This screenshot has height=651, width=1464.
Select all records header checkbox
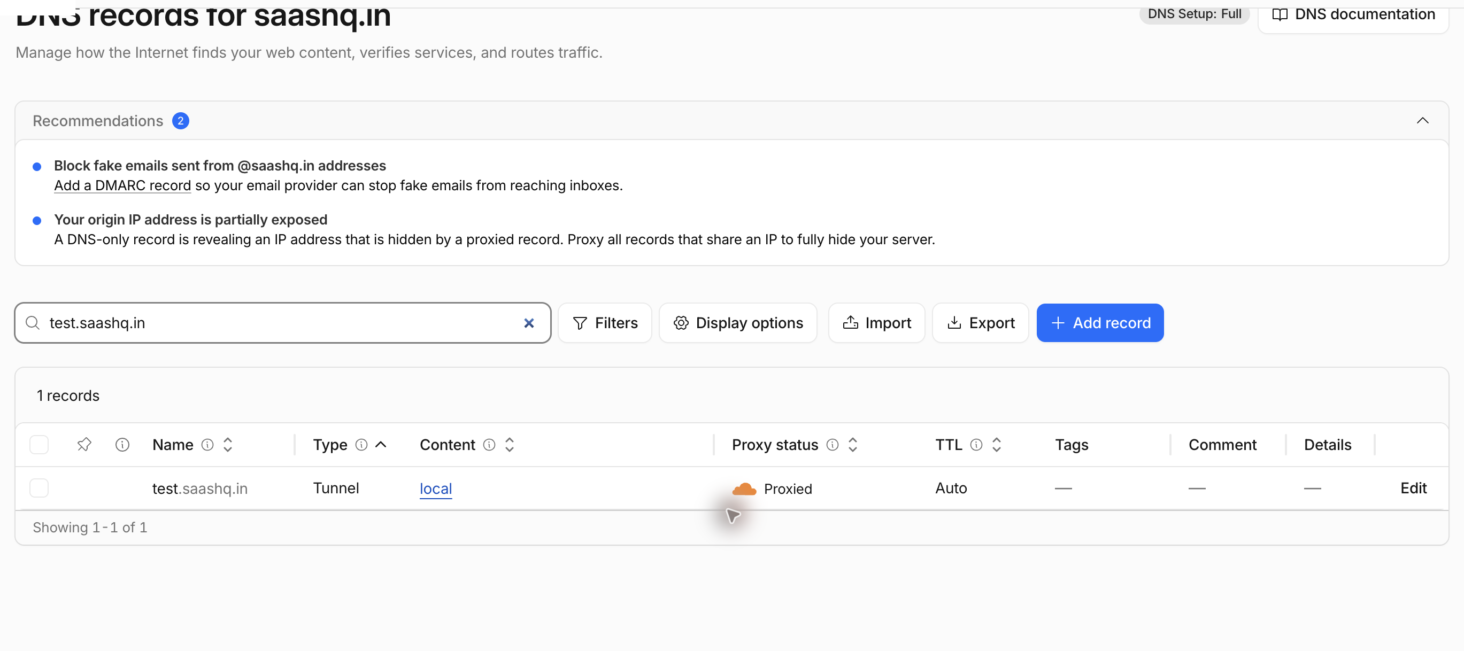point(39,444)
